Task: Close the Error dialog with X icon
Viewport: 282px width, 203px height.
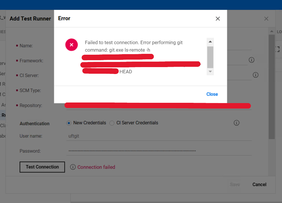Action: click(x=217, y=18)
